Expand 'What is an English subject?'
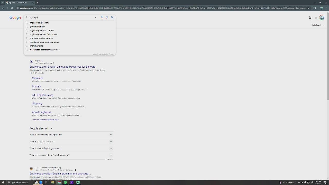The height and width of the screenshot is (185, 329). [71, 141]
